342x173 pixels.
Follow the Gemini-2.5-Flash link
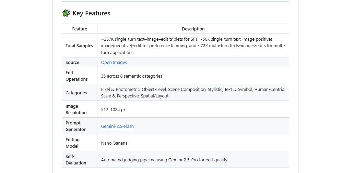point(117,127)
